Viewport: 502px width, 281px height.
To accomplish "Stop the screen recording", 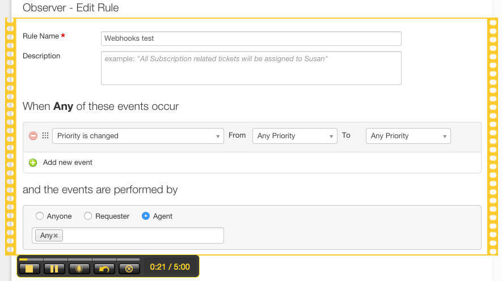I will [x=29, y=269].
